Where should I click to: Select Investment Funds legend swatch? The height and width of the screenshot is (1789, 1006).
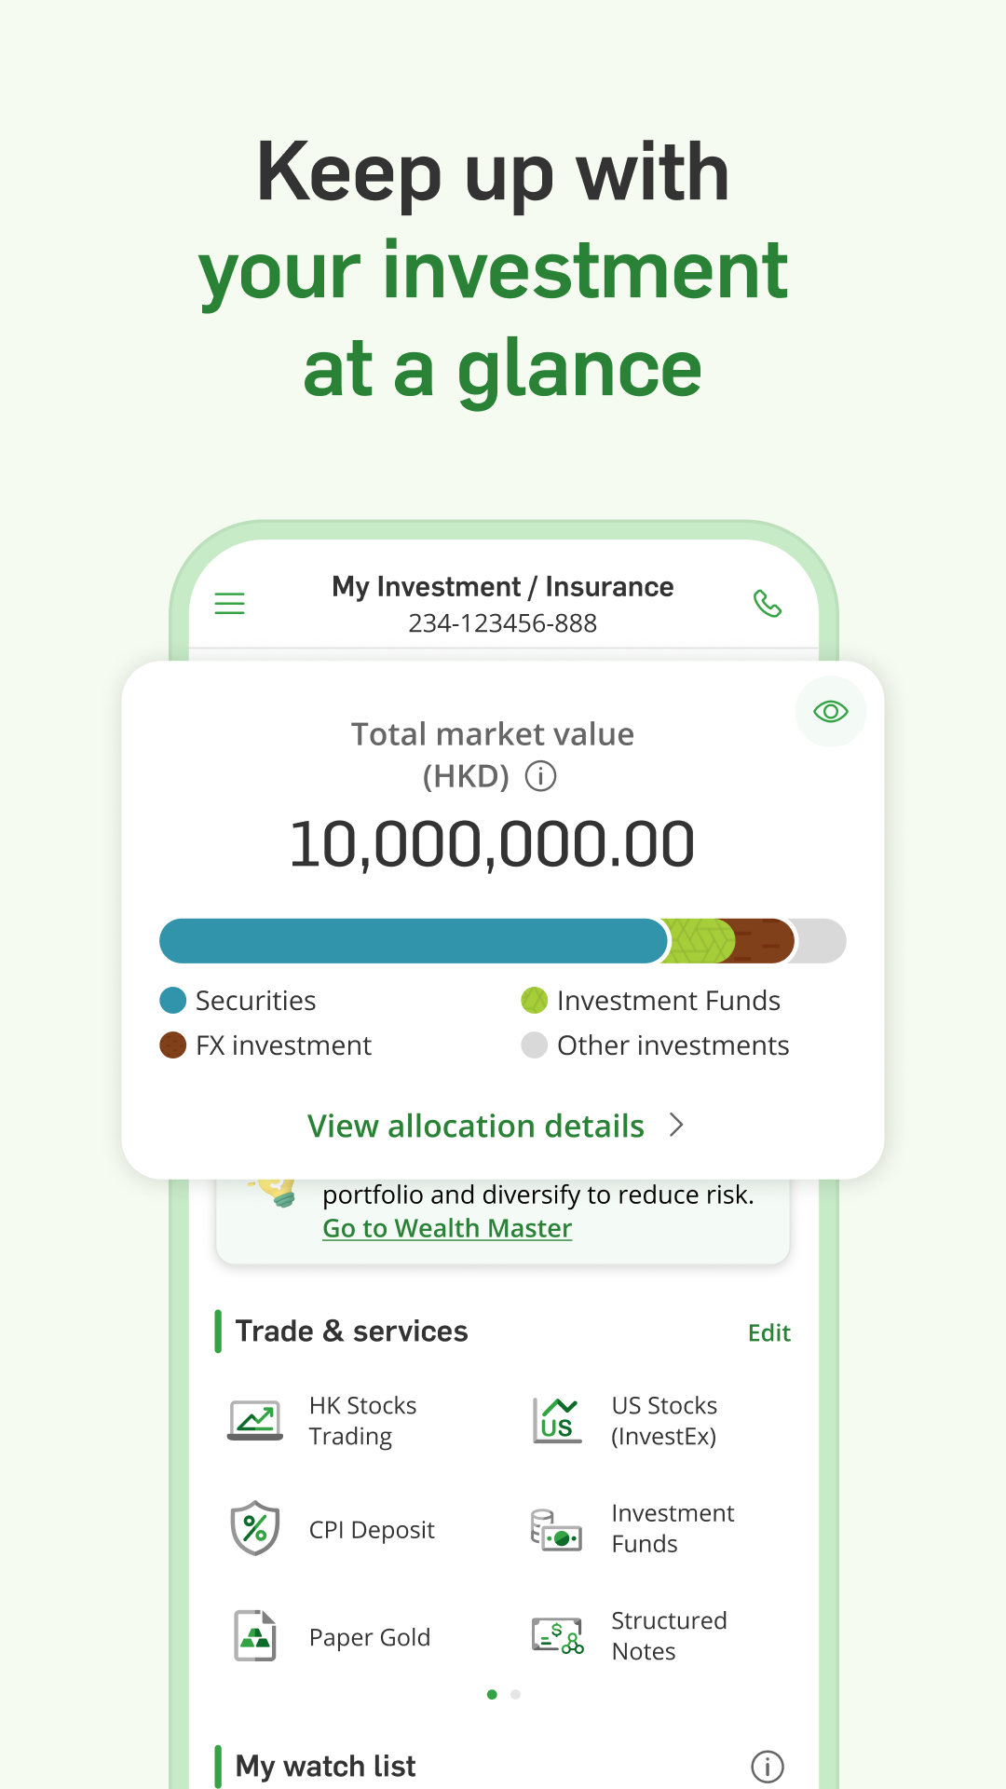[x=534, y=1001]
